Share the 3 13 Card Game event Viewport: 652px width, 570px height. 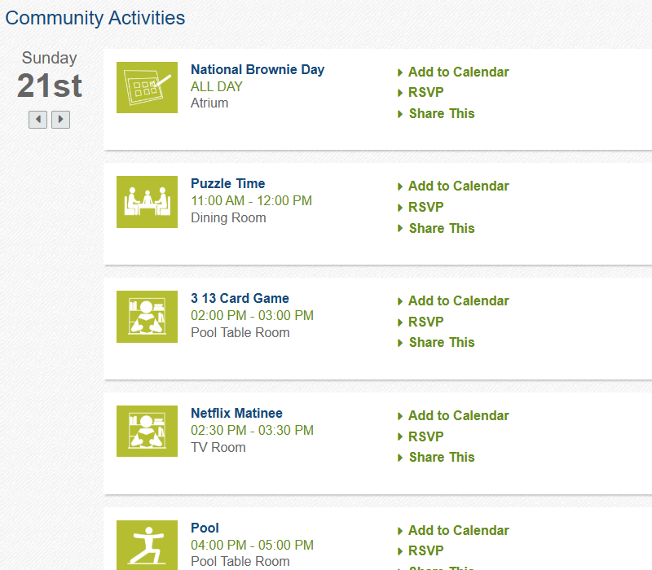coord(442,342)
